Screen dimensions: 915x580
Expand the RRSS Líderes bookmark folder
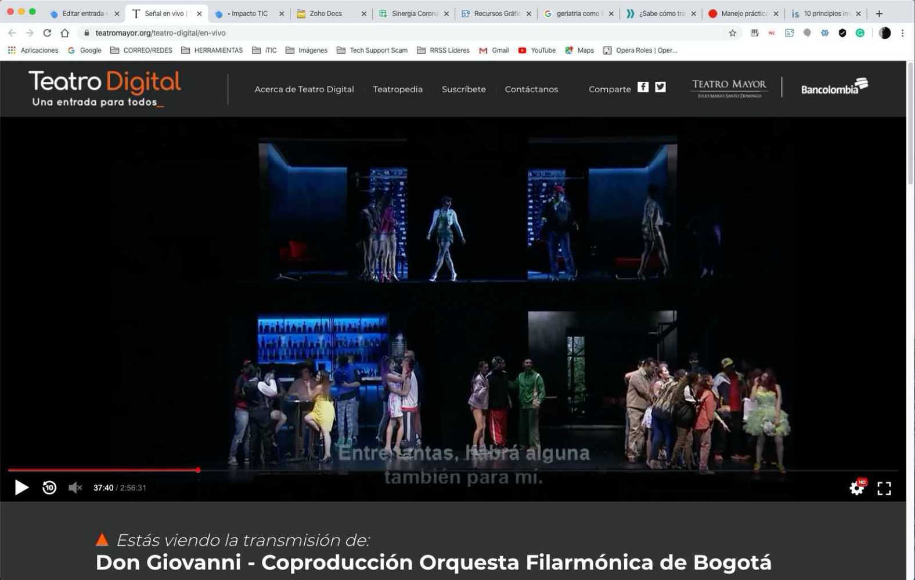point(444,50)
